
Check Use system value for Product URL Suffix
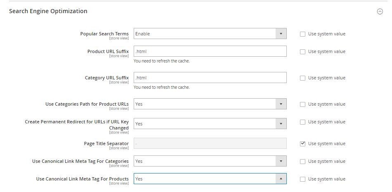coord(302,52)
